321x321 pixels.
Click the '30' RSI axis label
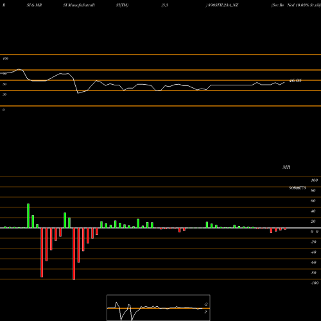click(x=4, y=94)
